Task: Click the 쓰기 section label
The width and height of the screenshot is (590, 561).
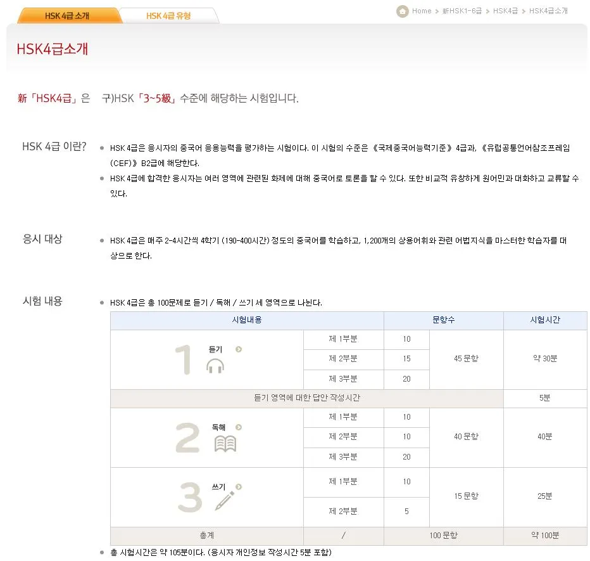Action: pos(218,487)
